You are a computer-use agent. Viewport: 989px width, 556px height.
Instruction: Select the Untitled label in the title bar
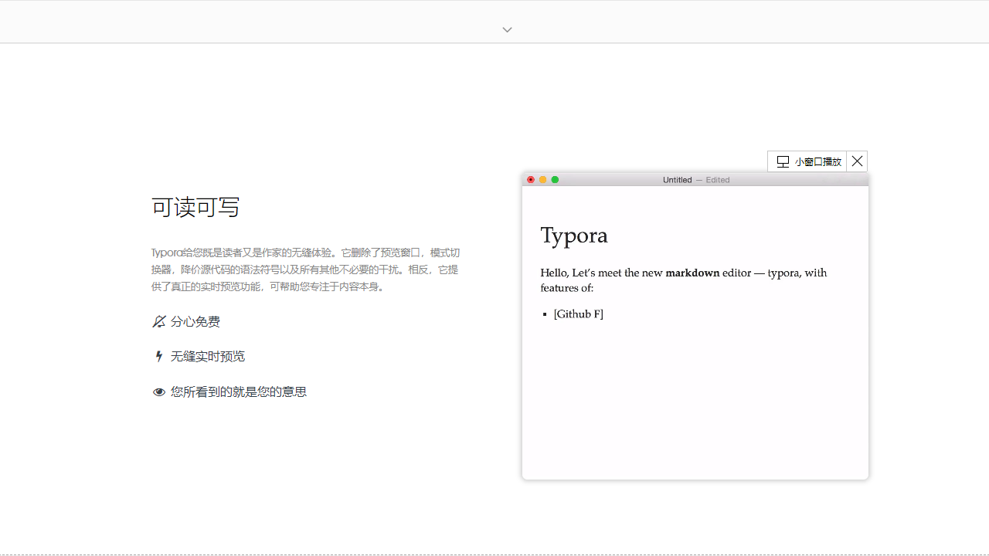click(677, 179)
